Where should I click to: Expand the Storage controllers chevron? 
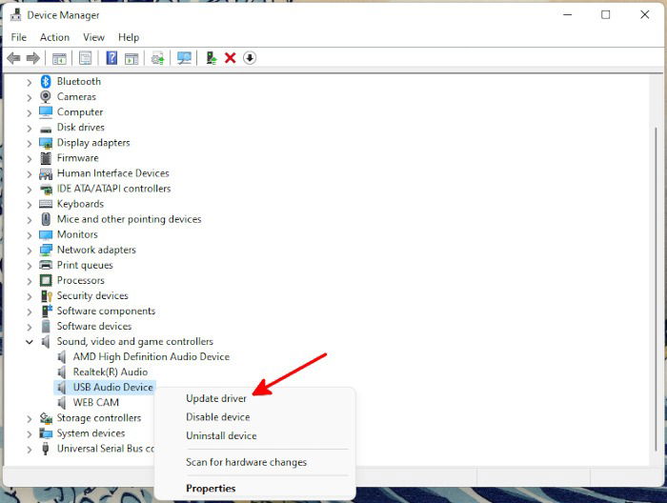(x=29, y=419)
